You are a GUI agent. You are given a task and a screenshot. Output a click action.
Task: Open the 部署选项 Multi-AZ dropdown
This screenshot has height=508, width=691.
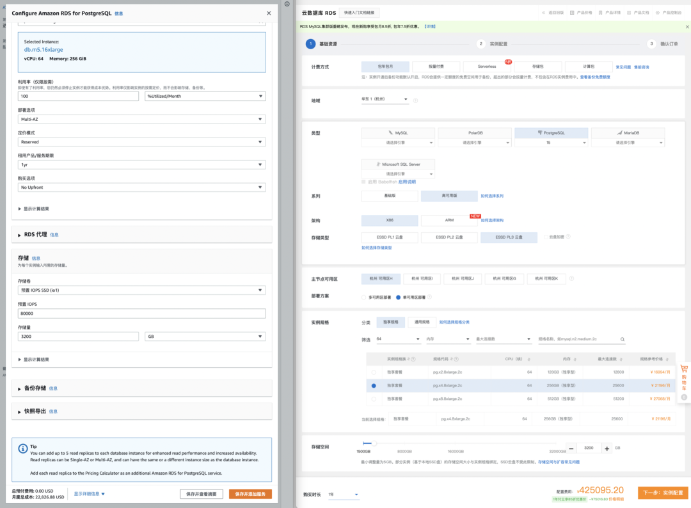[x=141, y=119]
